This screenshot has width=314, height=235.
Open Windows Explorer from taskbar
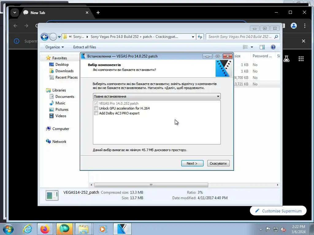point(83,229)
